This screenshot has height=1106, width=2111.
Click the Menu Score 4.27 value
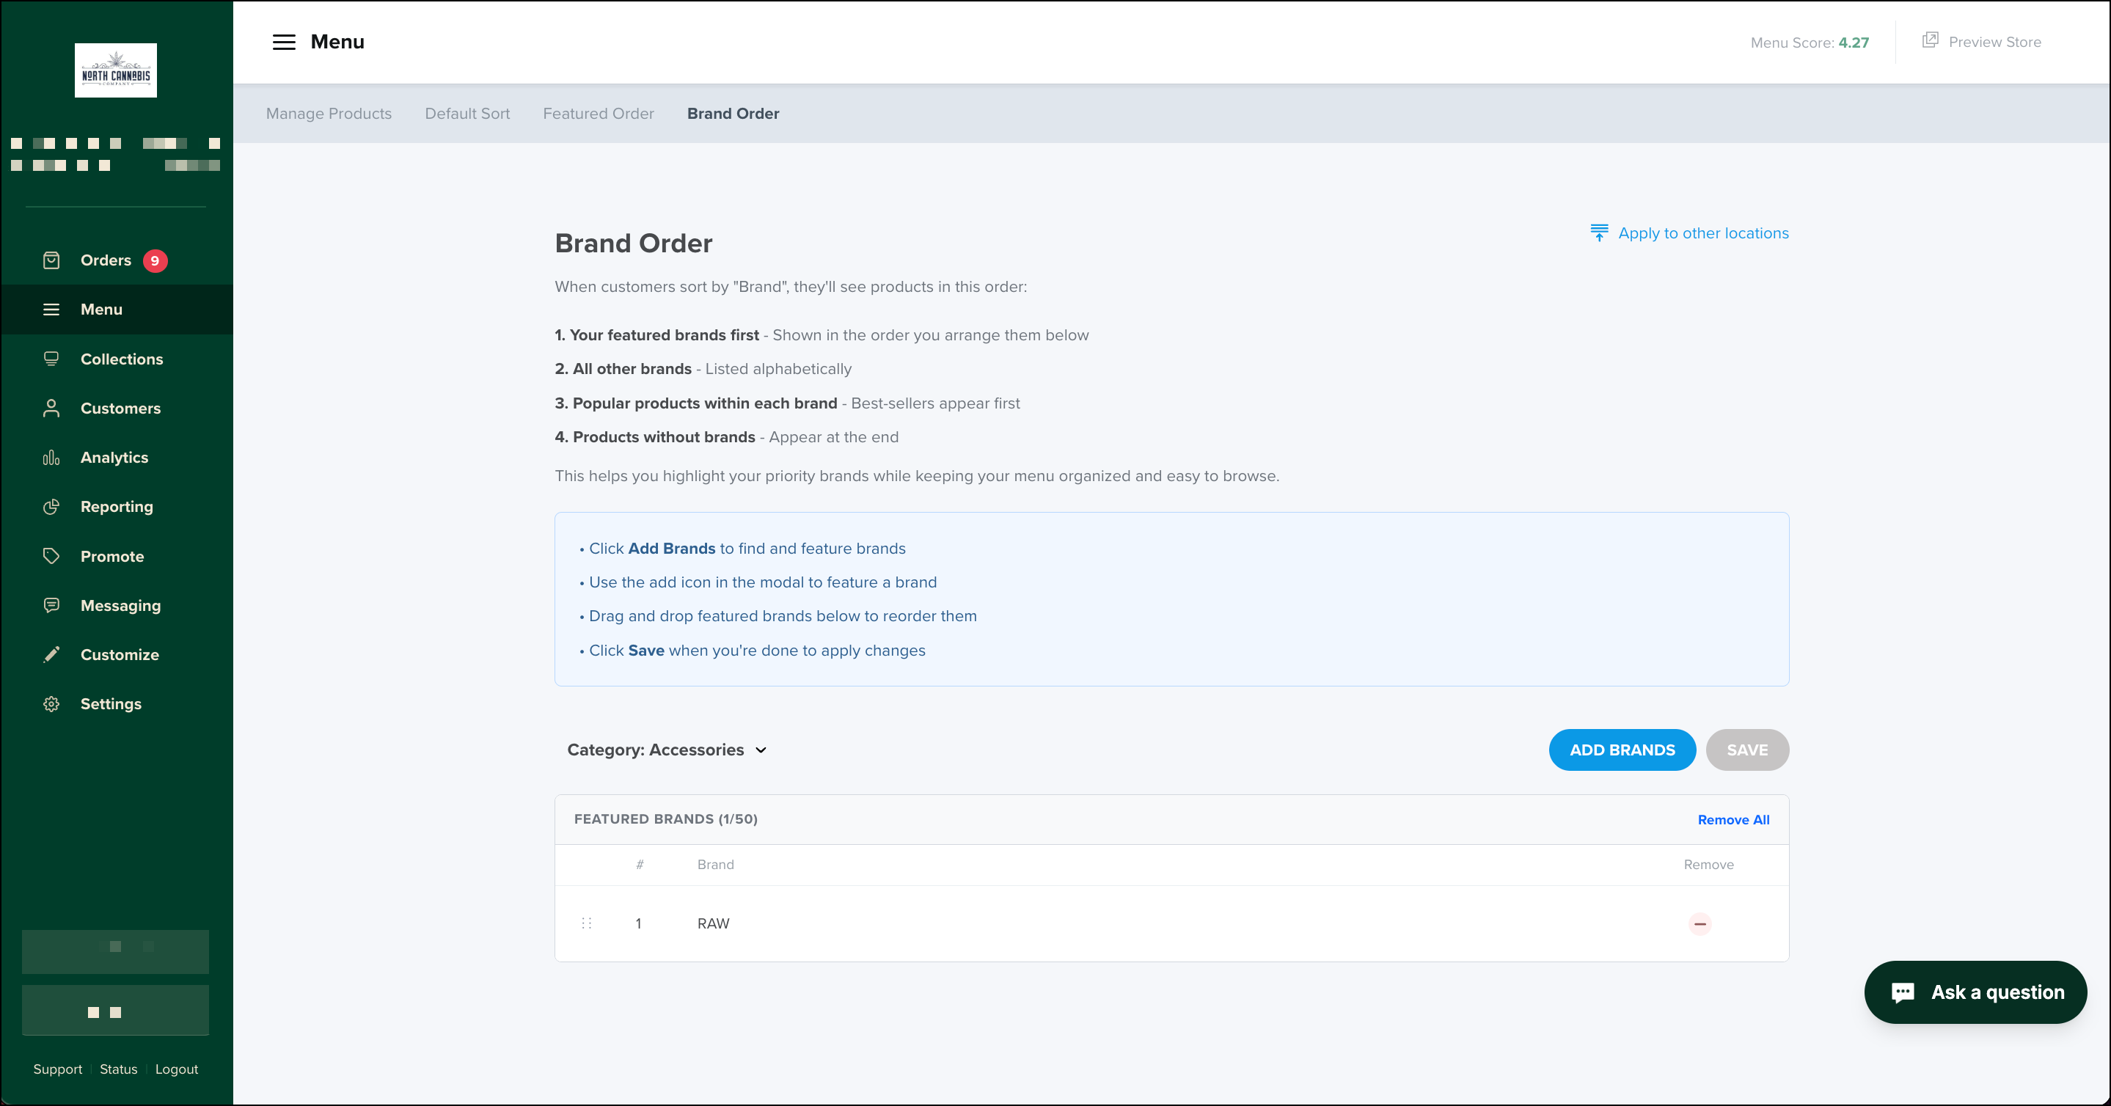click(x=1854, y=43)
